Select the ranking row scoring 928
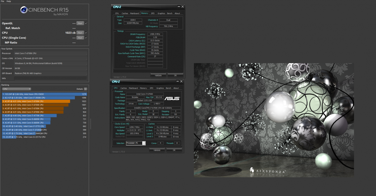The image size is (376, 196). pyautogui.click(x=44, y=108)
